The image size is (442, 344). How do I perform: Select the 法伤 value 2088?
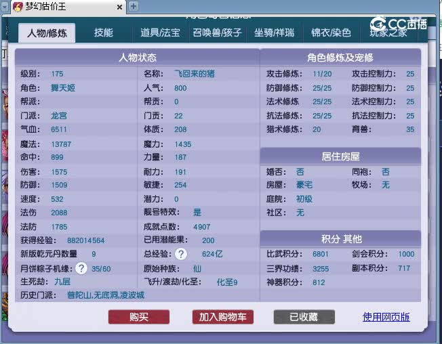tap(59, 213)
